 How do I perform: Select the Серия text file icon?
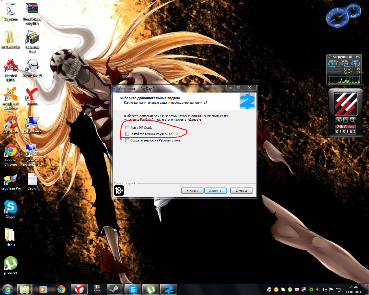pos(32,181)
